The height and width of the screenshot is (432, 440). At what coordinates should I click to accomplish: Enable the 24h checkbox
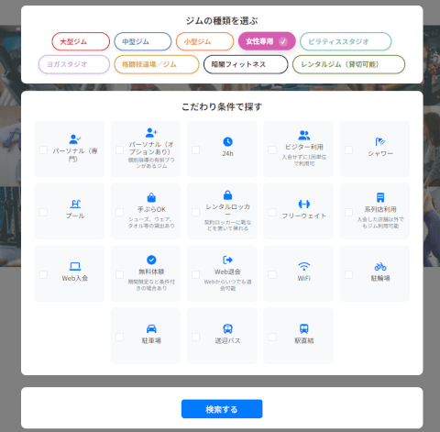point(196,150)
